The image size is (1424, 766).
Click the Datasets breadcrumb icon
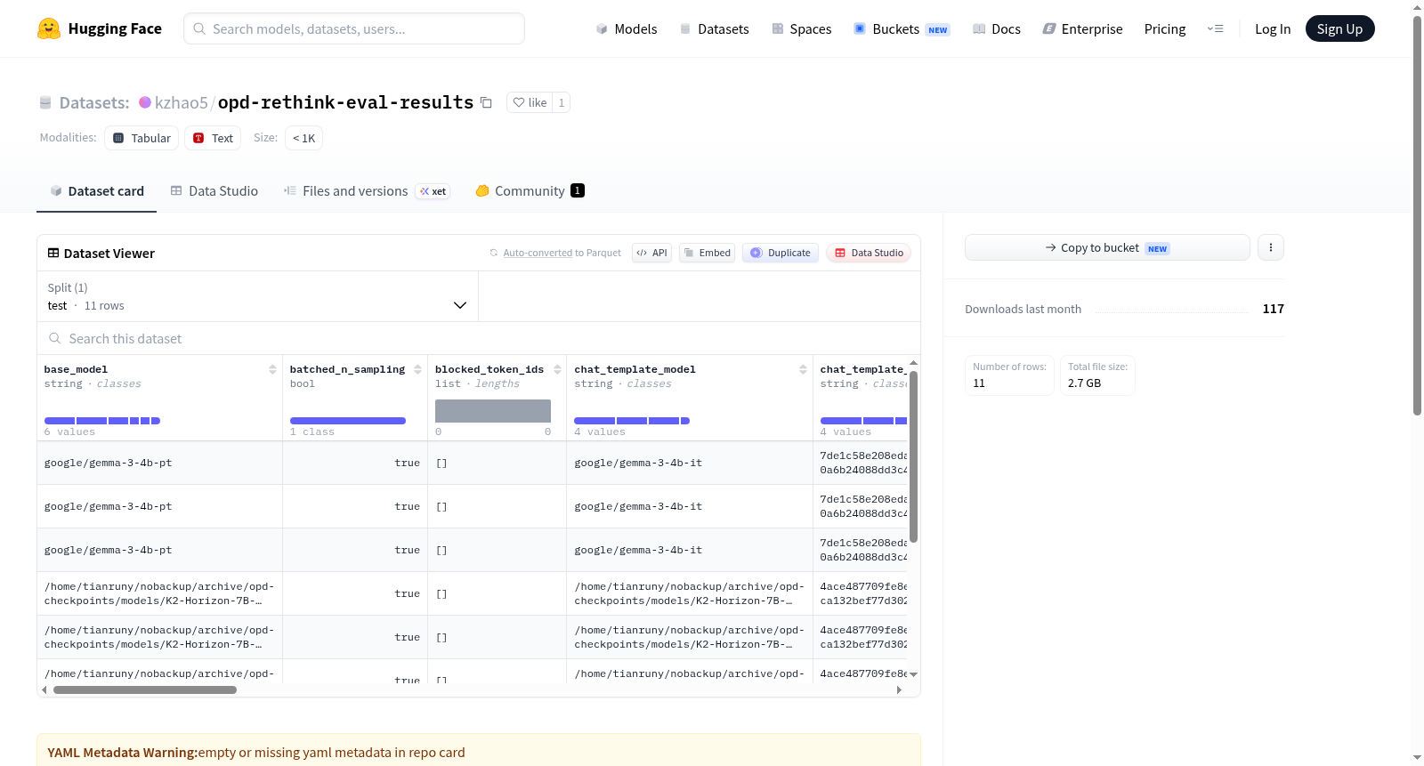(45, 102)
